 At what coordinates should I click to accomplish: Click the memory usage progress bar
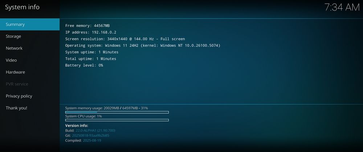117,112
